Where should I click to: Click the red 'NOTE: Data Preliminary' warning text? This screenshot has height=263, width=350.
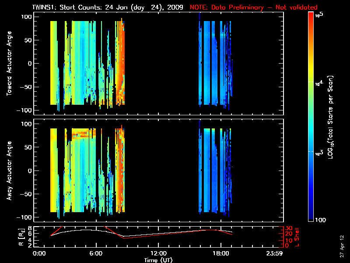pos(254,7)
